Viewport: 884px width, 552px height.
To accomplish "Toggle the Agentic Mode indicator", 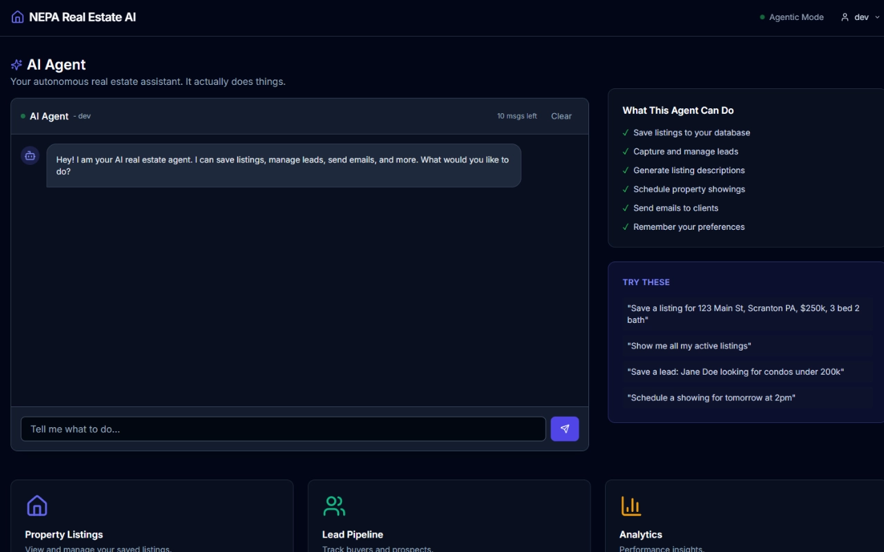I will point(791,17).
